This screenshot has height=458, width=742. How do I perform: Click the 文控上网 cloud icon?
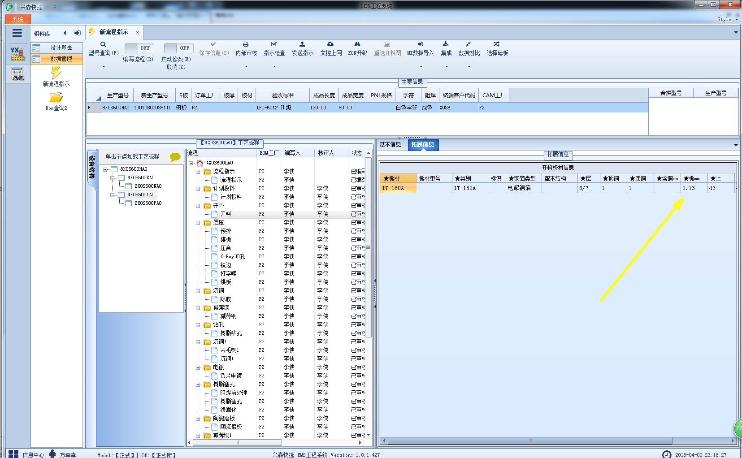click(330, 44)
